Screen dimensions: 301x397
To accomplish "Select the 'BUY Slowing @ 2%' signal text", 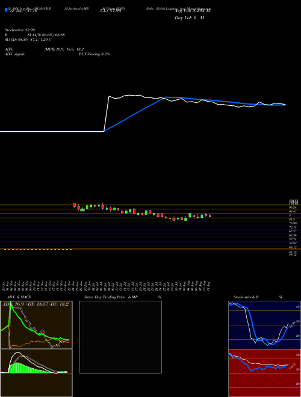I will tap(95, 54).
